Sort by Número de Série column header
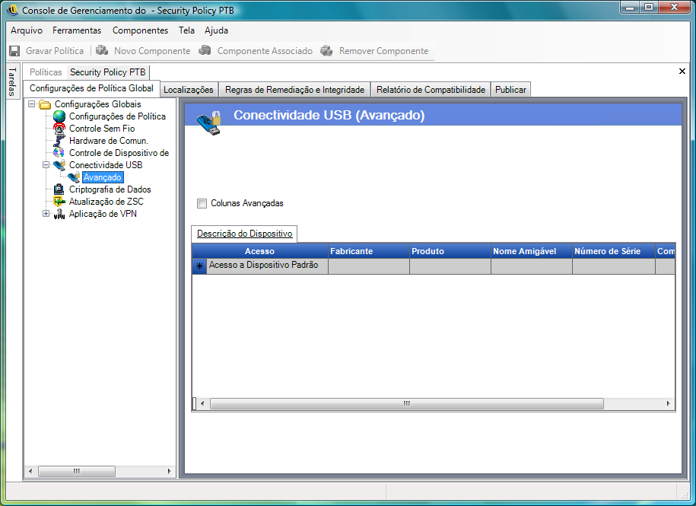 point(614,251)
